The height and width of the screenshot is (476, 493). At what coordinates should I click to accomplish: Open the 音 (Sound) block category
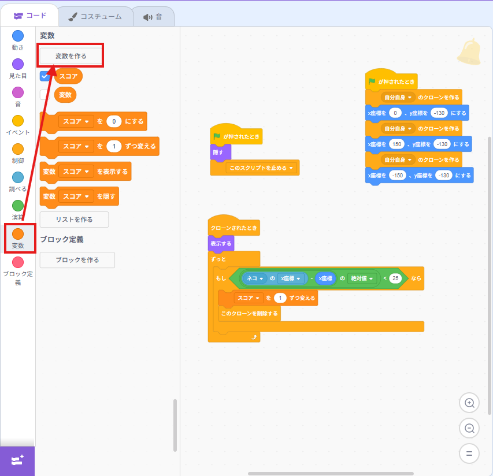point(18,93)
